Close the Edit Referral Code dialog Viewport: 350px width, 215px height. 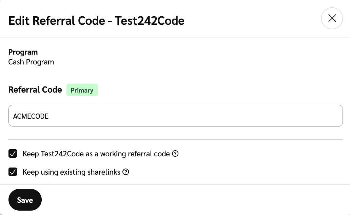[x=332, y=18]
